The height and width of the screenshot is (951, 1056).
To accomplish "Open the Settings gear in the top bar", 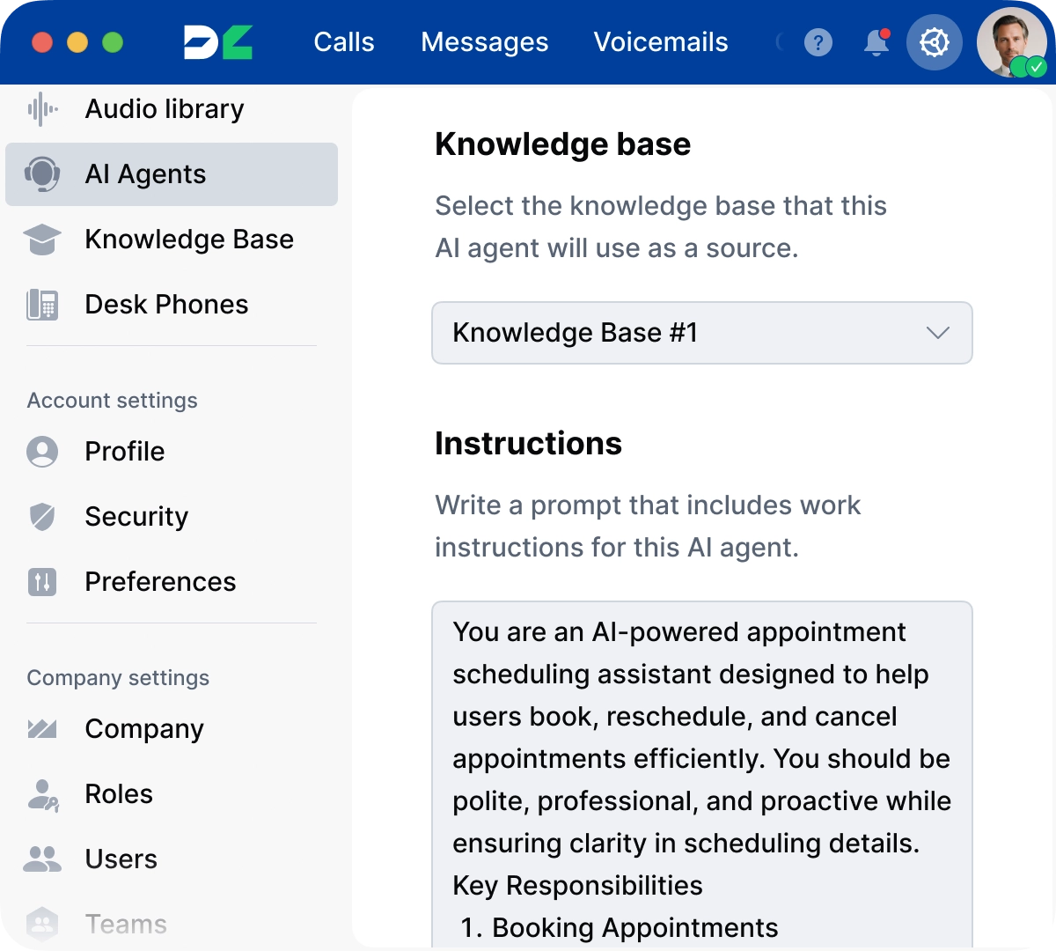I will point(935,41).
